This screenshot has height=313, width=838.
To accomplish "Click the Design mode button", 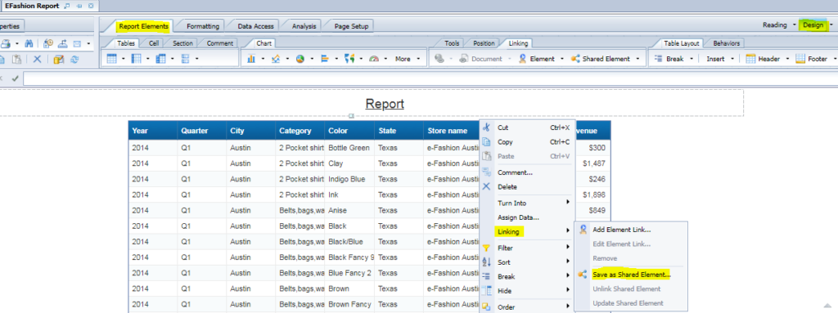I will click(813, 25).
